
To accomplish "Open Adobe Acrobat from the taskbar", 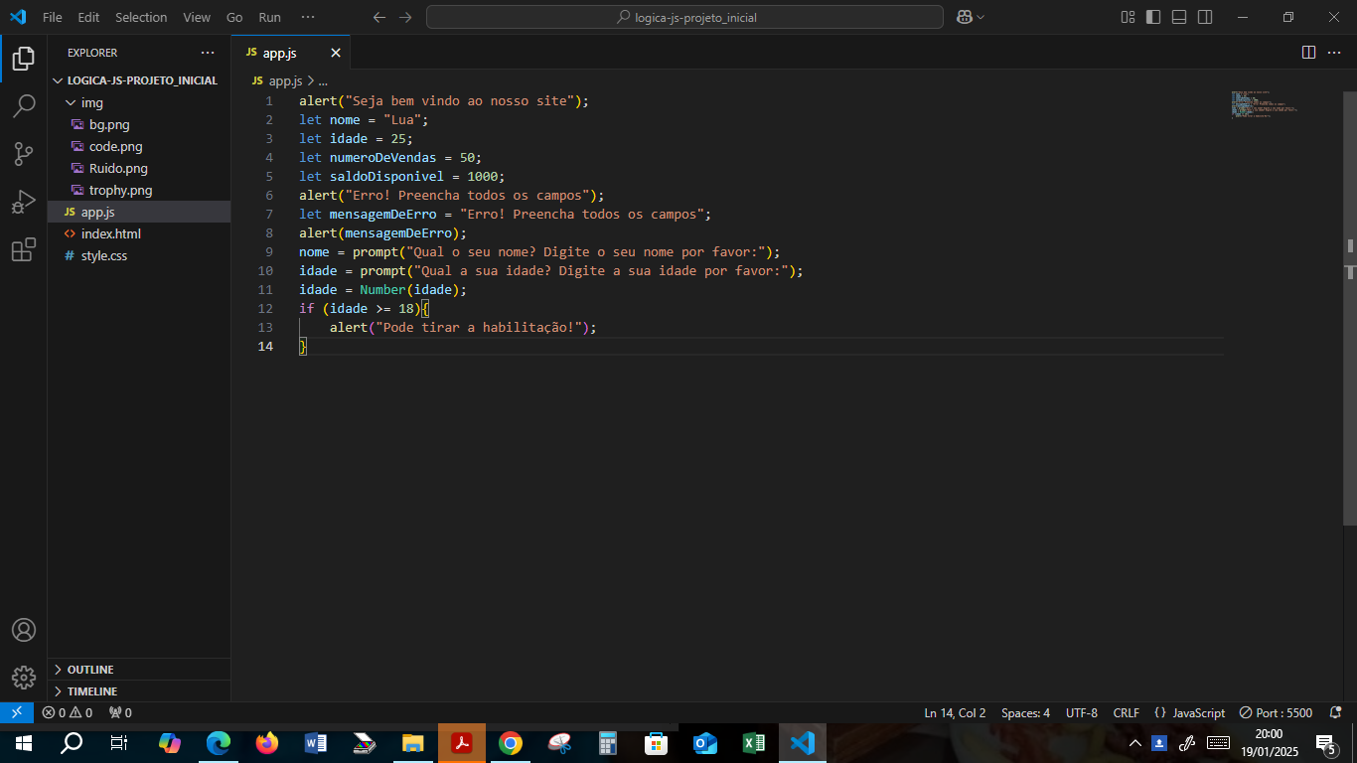I will pyautogui.click(x=462, y=743).
